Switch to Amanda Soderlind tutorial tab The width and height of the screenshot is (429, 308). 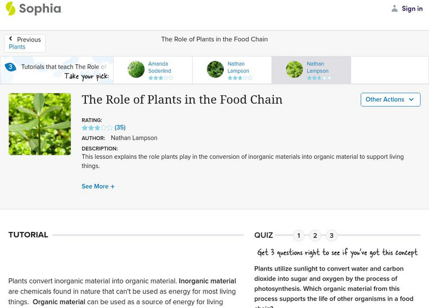(x=159, y=67)
